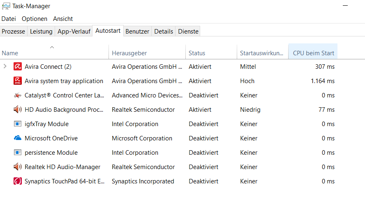Screen dimensions: 365x201
Task: Click the Realtek HD Audio-Manager speaker icon
Action: pos(18,167)
